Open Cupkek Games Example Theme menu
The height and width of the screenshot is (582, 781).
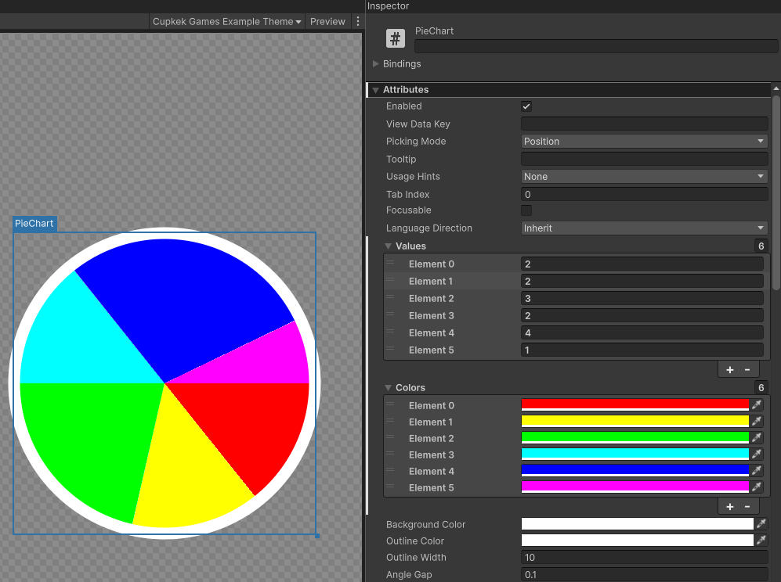(227, 22)
